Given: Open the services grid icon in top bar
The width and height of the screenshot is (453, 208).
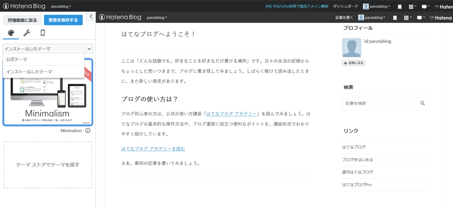Looking at the screenshot, I should click(412, 7).
